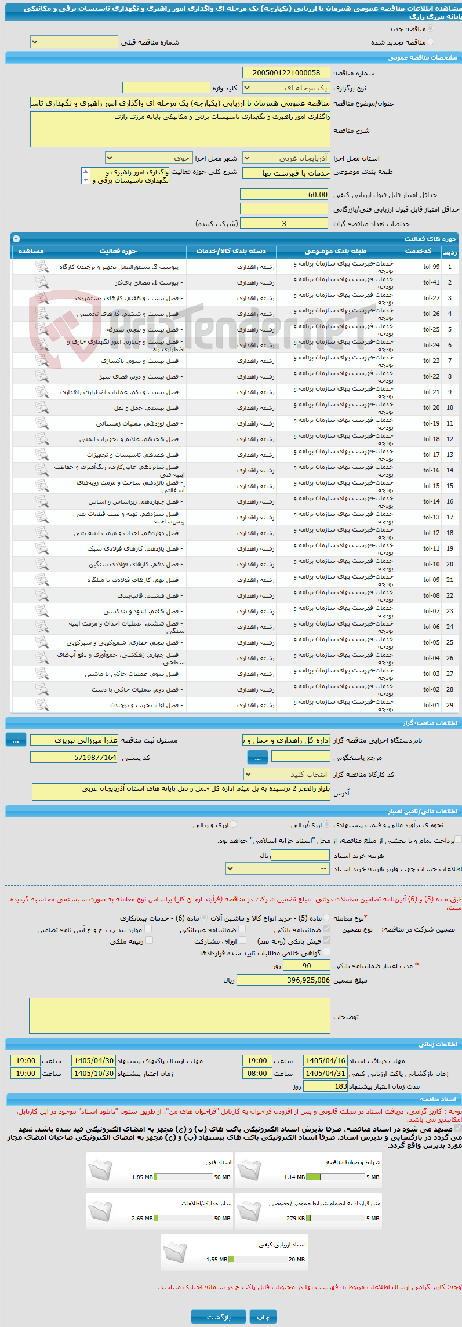Click the کلید واژه input field
The width and height of the screenshot is (462, 1327).
(166, 88)
